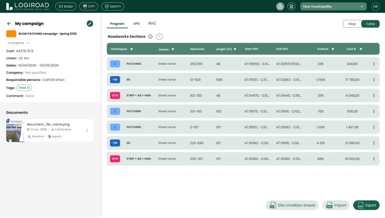Click the Roadwork tag on the document

(x=36, y=136)
